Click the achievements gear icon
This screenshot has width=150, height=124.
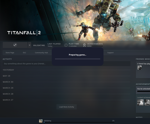[x=84, y=45]
